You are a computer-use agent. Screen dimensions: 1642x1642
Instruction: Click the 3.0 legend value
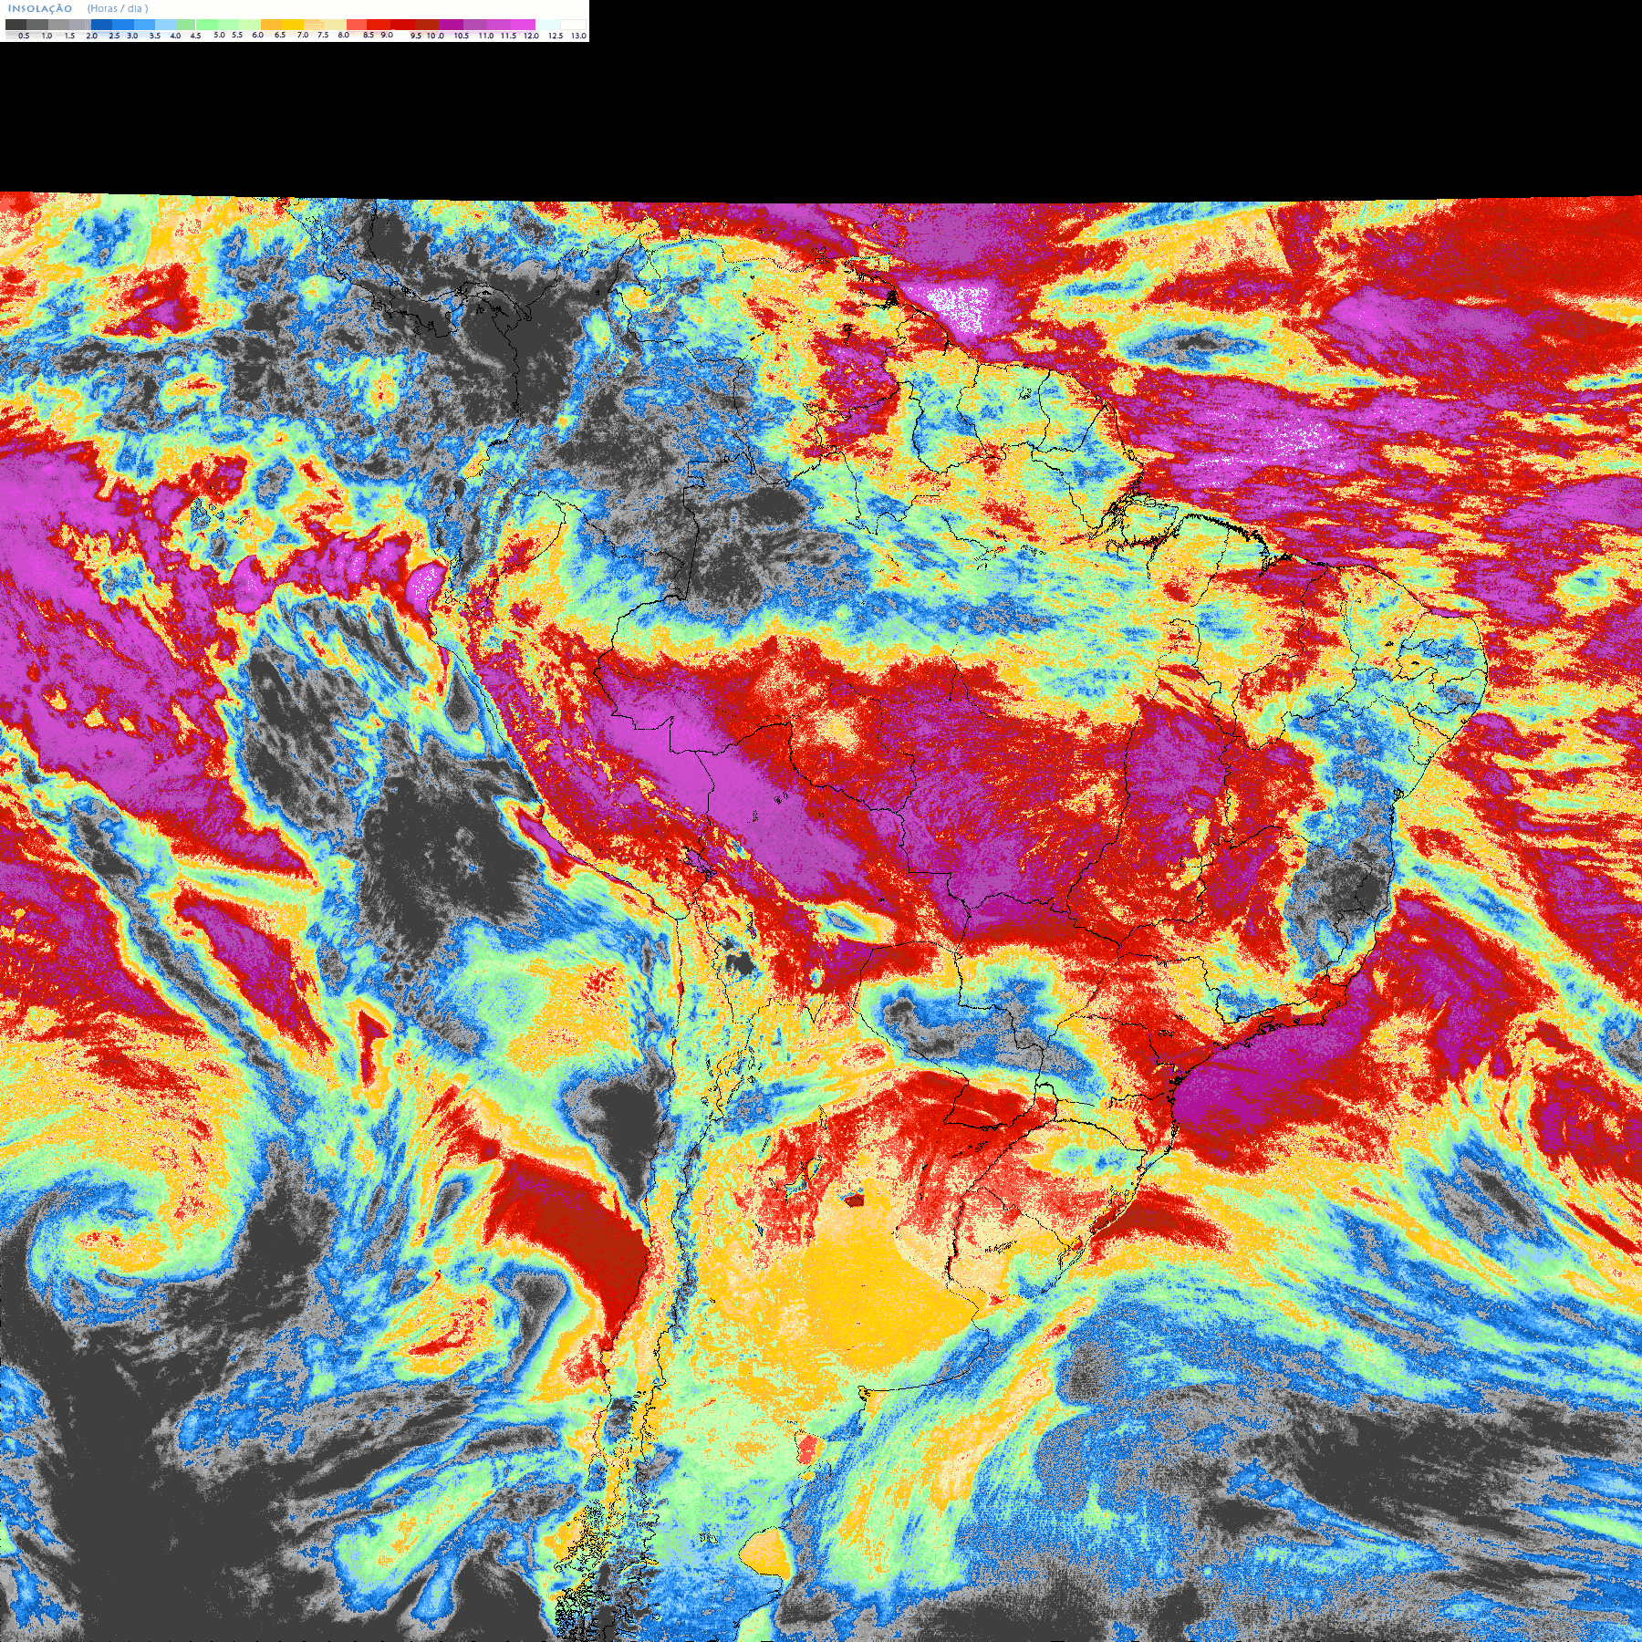tap(132, 36)
